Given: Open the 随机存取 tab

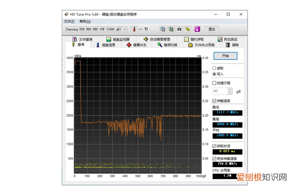Looking at the screenshot, I should pos(194,39).
